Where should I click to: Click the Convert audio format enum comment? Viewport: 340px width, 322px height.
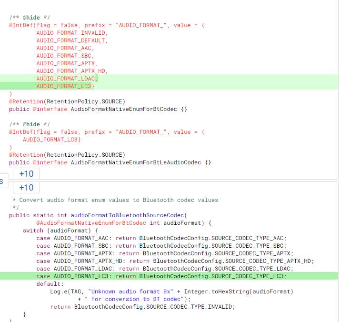(115, 200)
